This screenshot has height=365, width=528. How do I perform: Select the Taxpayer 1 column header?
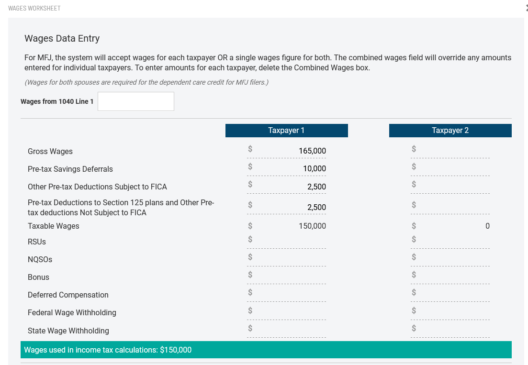click(286, 130)
